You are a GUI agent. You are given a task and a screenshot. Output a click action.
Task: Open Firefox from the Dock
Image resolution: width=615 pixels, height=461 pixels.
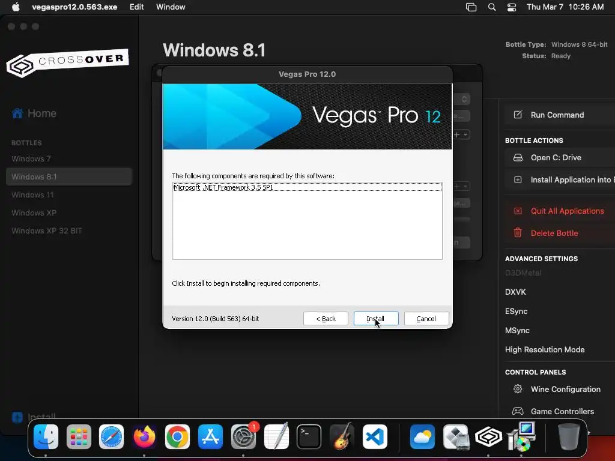coord(144,437)
